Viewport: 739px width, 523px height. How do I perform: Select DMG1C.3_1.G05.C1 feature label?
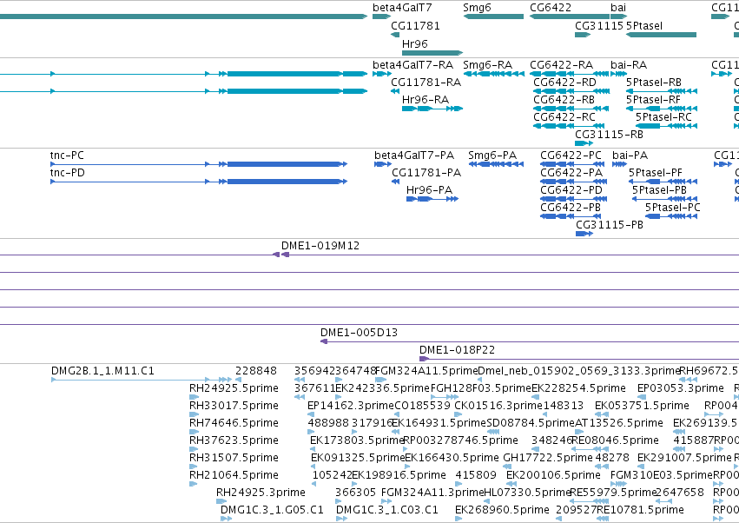pos(272,510)
